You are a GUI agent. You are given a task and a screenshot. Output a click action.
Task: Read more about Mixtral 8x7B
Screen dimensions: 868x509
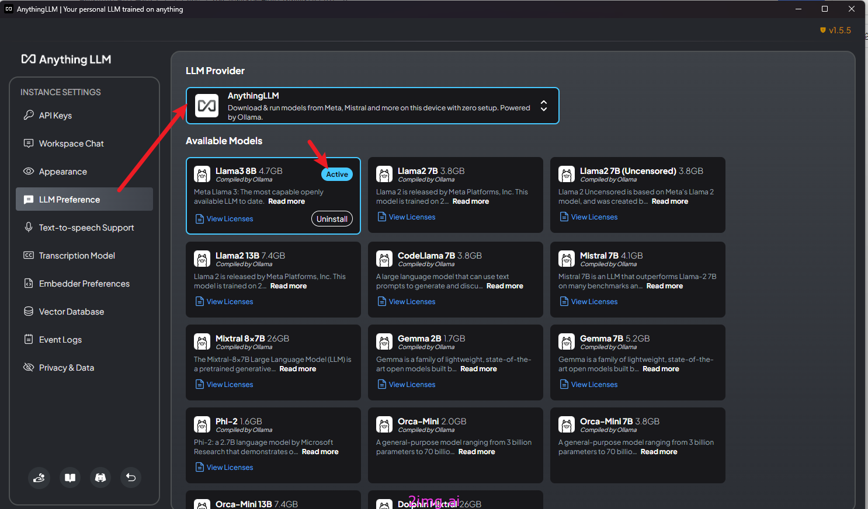pos(298,369)
